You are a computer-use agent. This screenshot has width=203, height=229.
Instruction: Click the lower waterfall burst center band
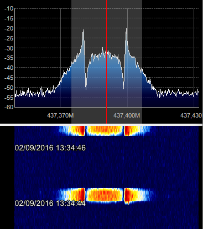click(105, 195)
